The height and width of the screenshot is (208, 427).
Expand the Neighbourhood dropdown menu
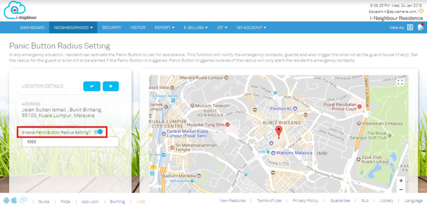coord(73,28)
